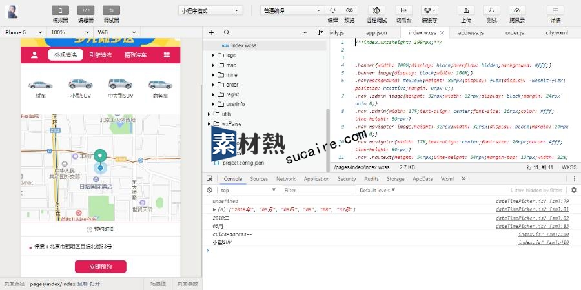Screen dimensions: 581x290
Task: Switch to the Network devtools tab
Action: [285, 179]
